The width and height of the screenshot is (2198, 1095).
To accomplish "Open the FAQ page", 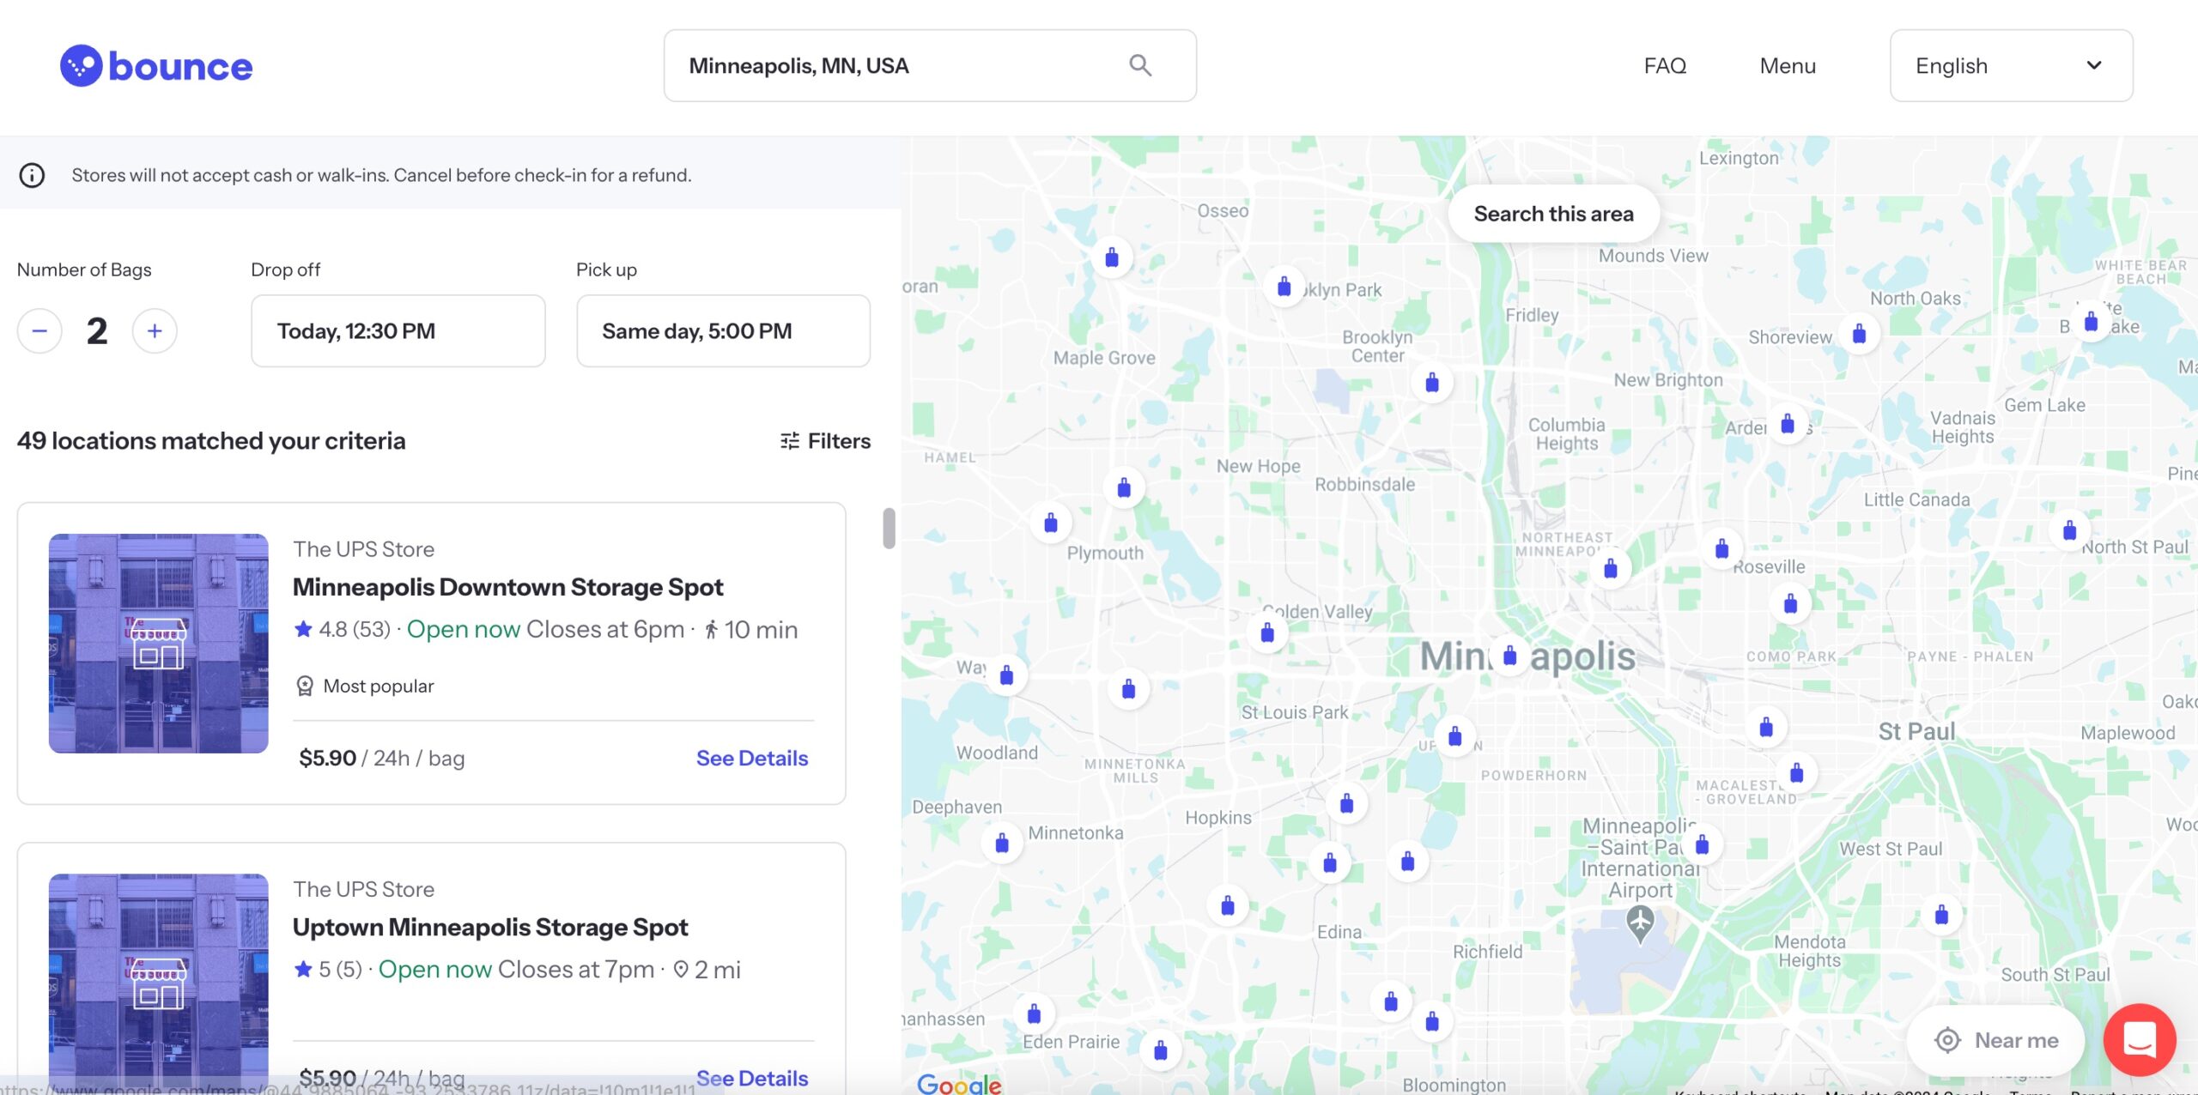I will point(1664,65).
